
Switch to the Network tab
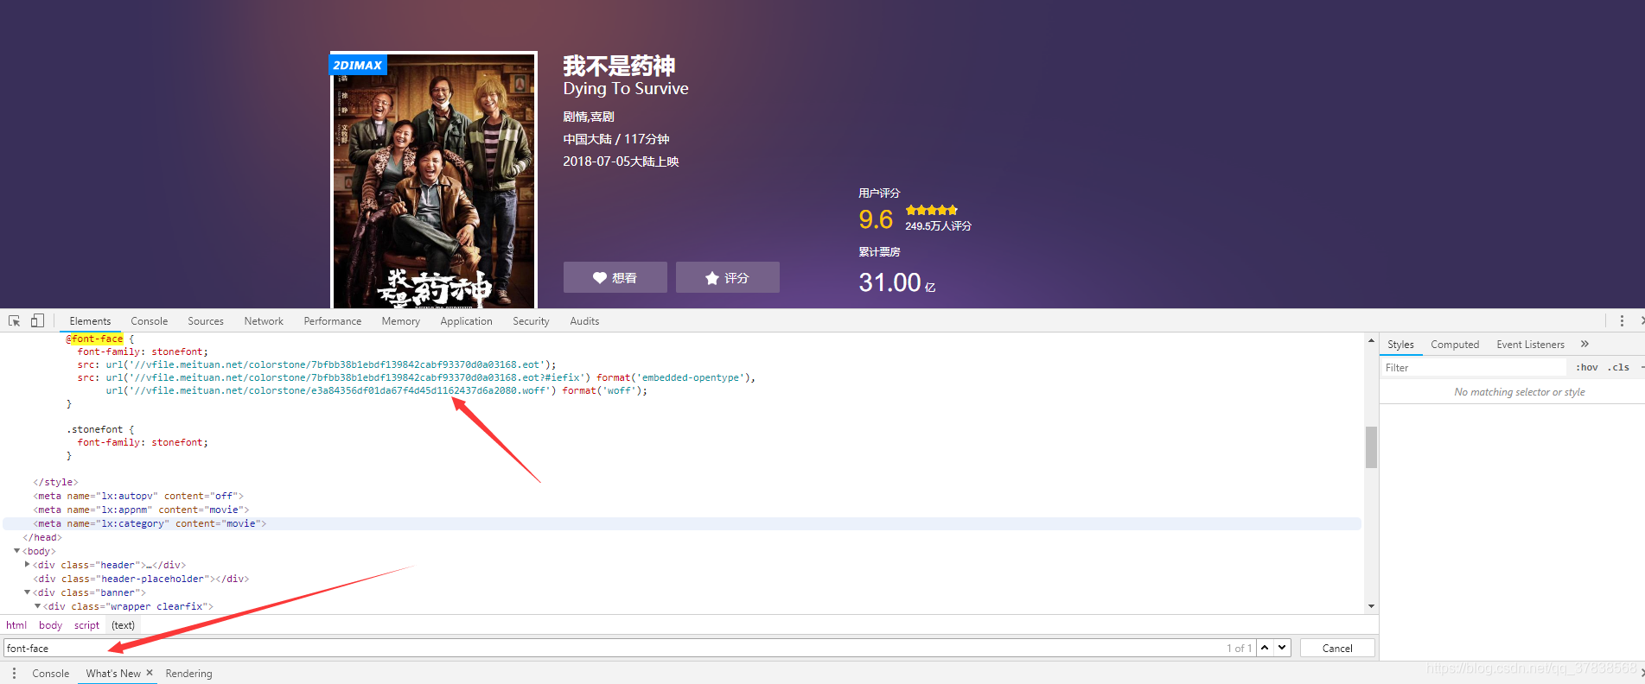264,320
